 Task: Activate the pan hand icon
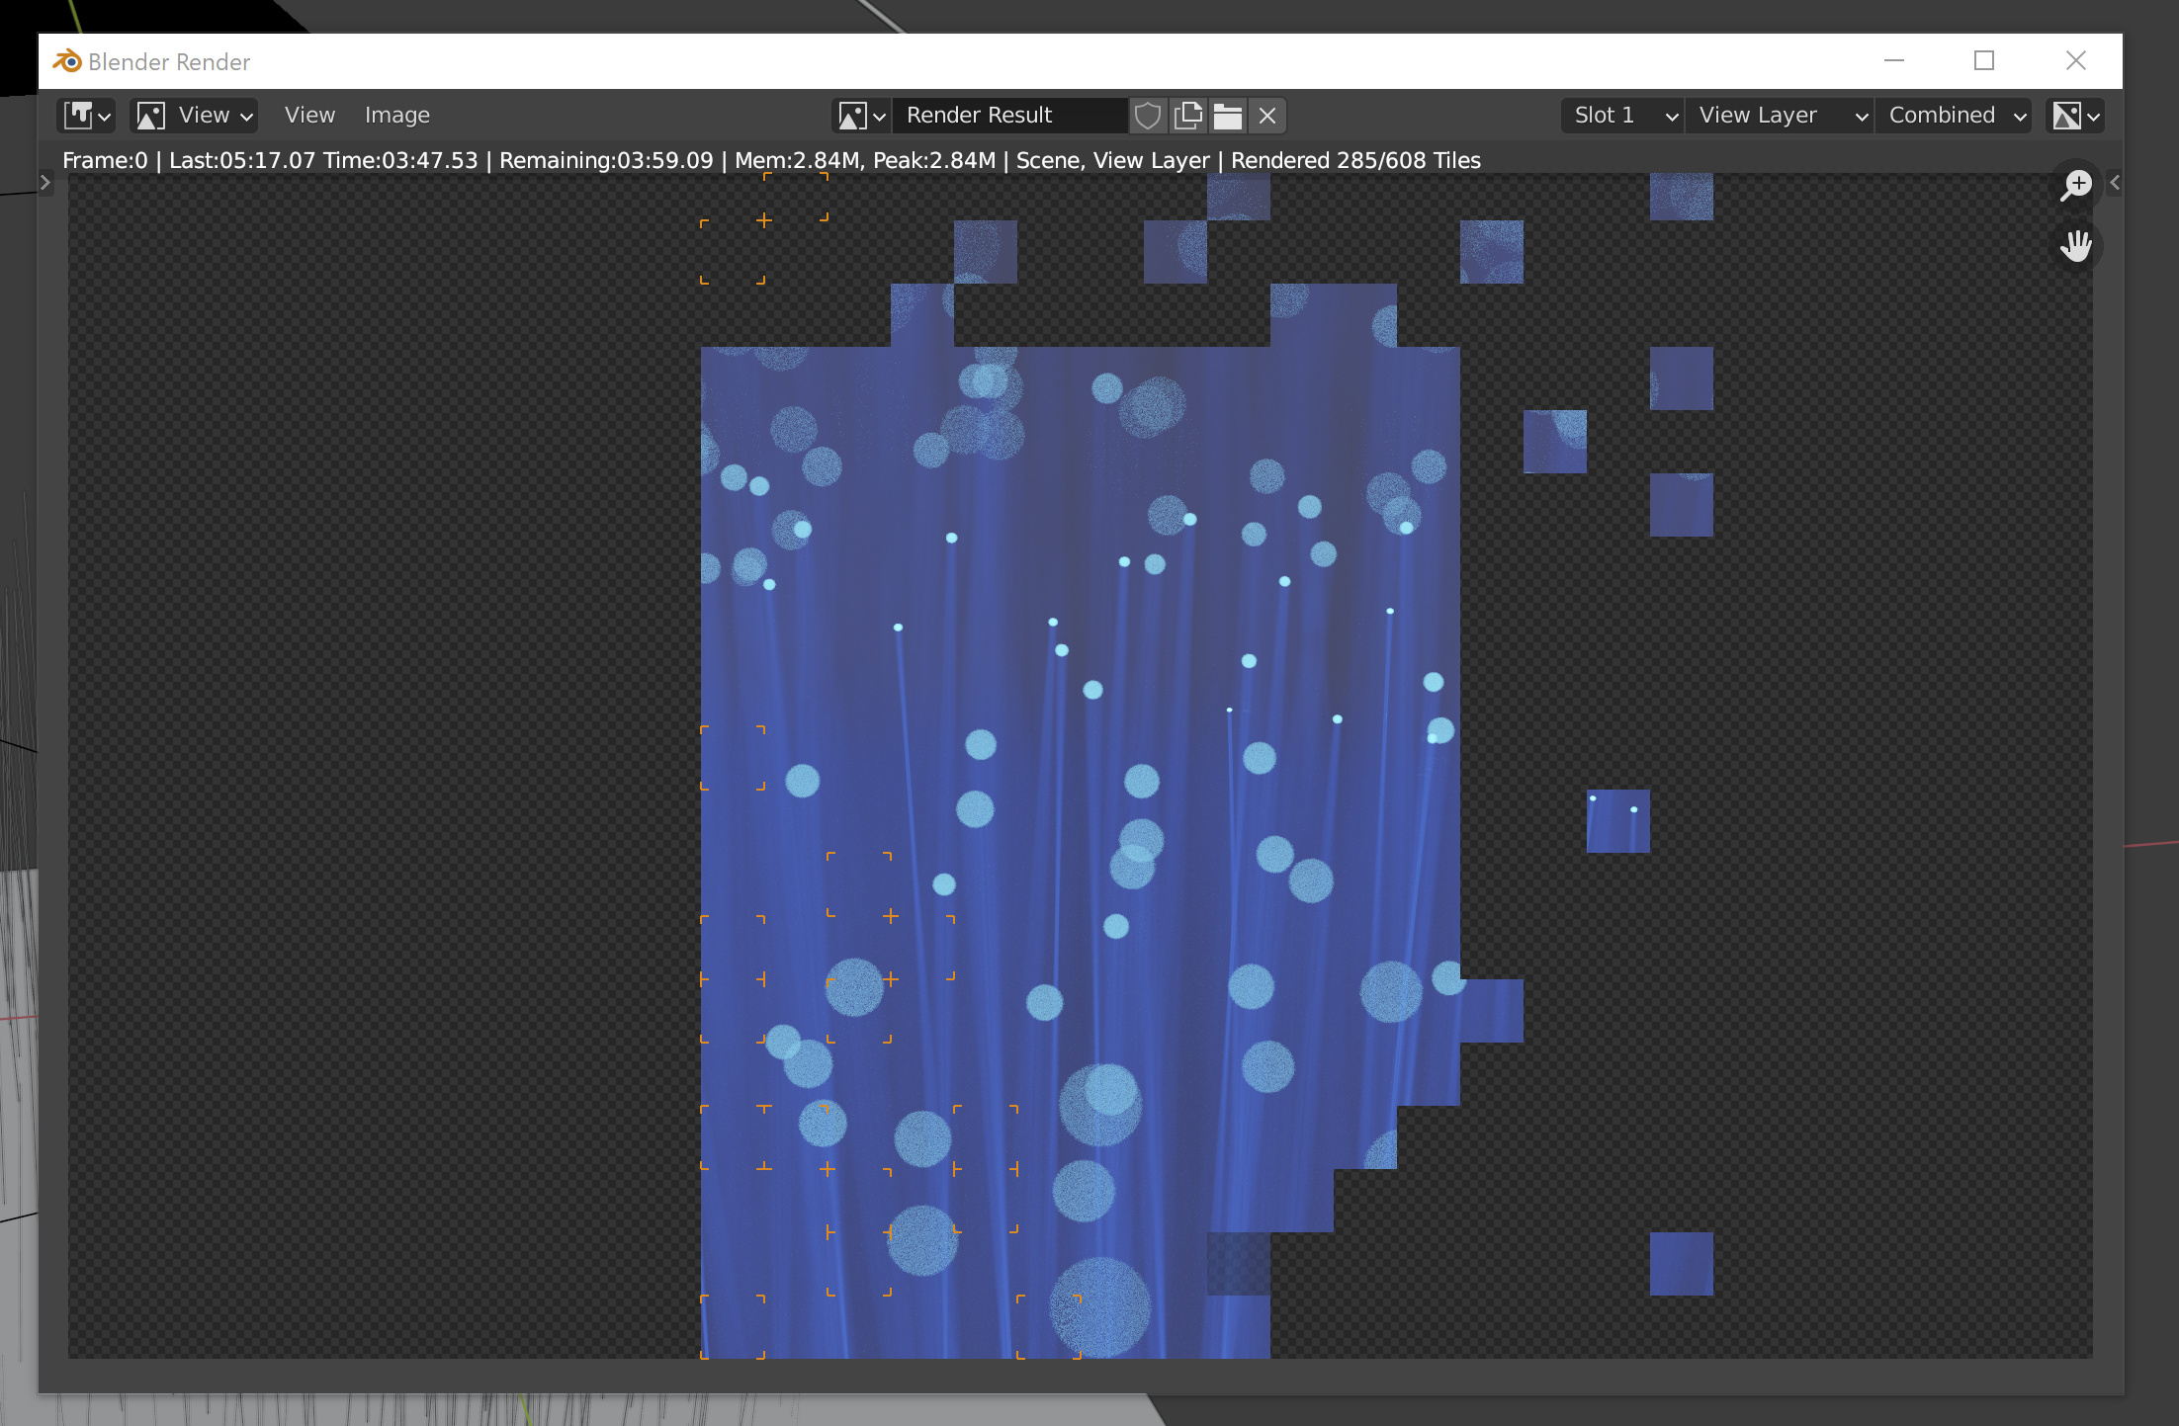pyautogui.click(x=2076, y=246)
